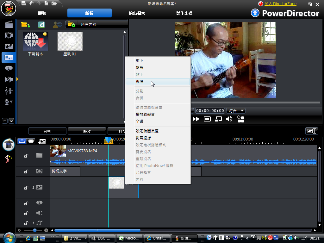This screenshot has width=324, height=243.
Task: Open the Voice-Over Recording Room microphone icon
Action: click(x=9, y=102)
